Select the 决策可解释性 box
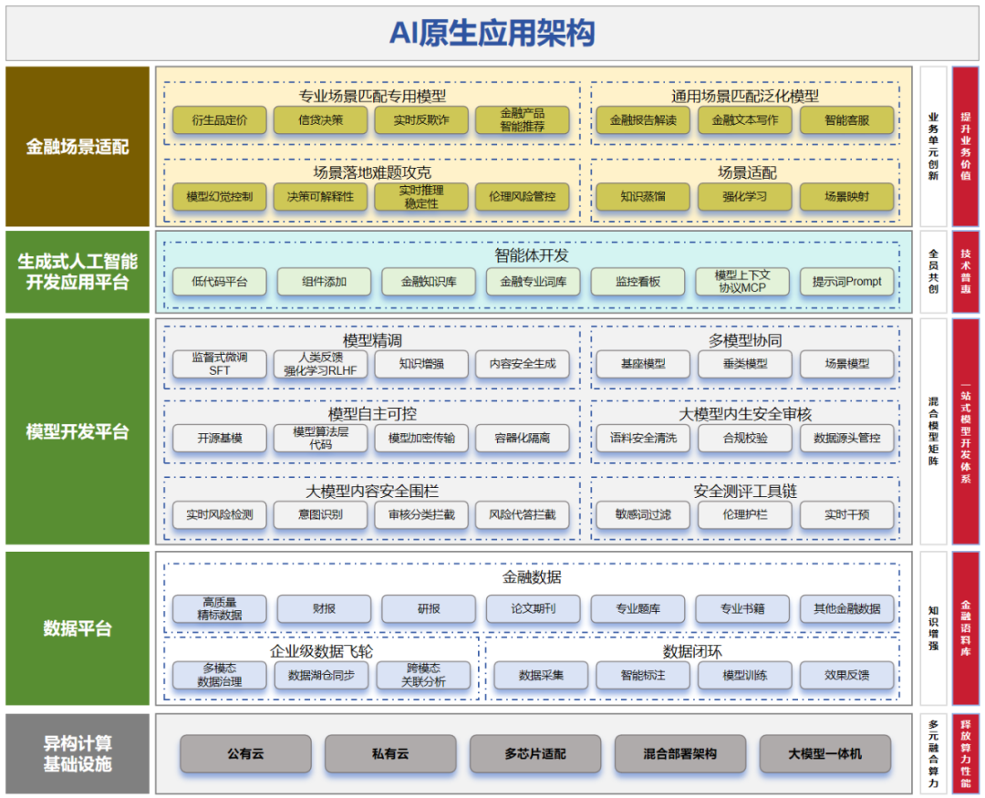Viewport: 985px width, 798px height. click(x=320, y=197)
